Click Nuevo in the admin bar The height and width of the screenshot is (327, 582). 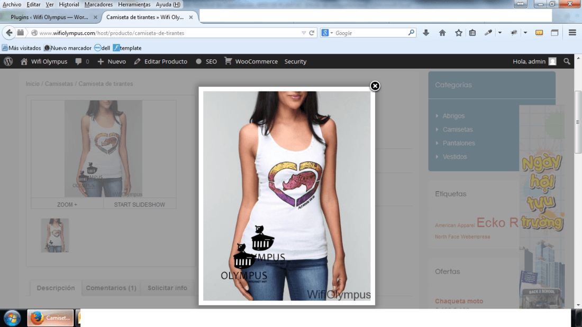(x=112, y=62)
